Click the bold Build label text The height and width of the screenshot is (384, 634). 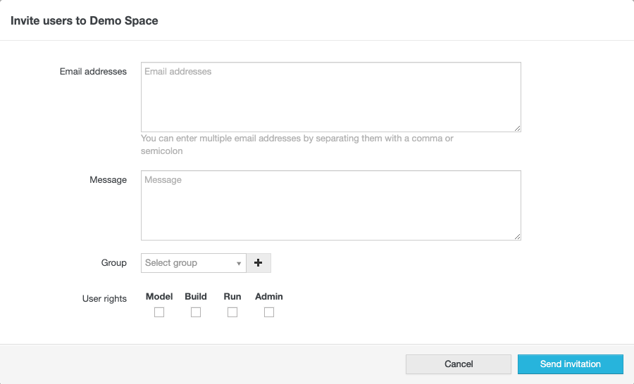tap(196, 297)
